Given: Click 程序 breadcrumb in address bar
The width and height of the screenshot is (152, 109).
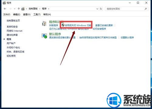Looking at the screenshot, I should [44, 9].
